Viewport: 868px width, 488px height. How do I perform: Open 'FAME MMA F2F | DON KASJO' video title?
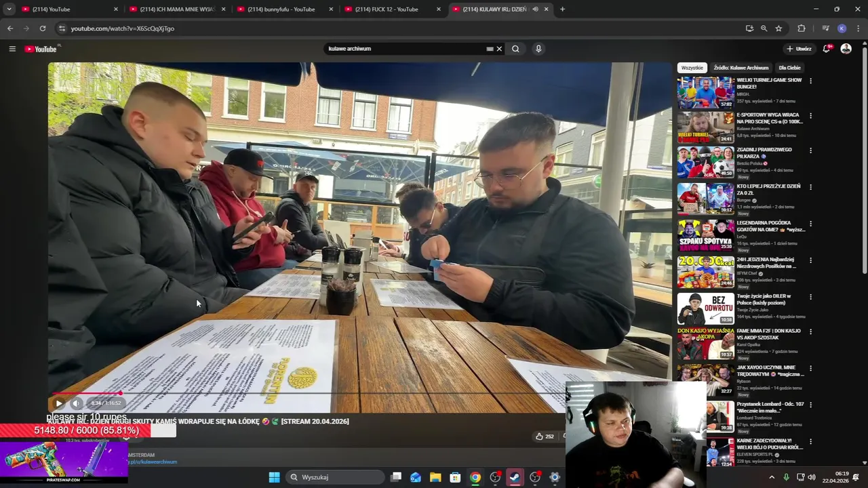pyautogui.click(x=769, y=334)
